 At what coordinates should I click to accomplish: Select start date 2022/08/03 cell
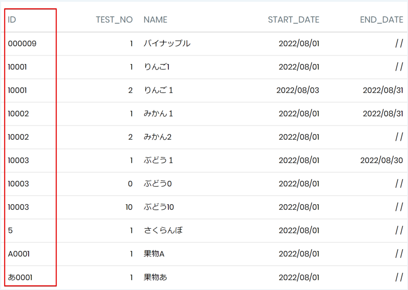tap(298, 90)
